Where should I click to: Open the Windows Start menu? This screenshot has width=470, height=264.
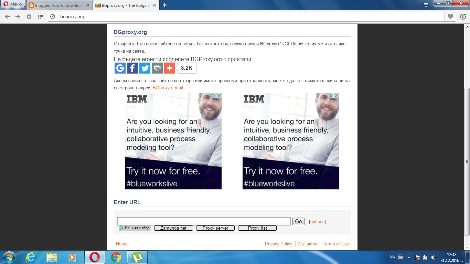coord(9,257)
